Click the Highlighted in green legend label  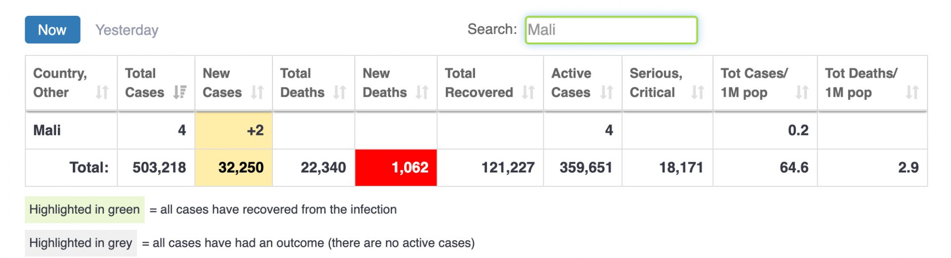point(85,210)
